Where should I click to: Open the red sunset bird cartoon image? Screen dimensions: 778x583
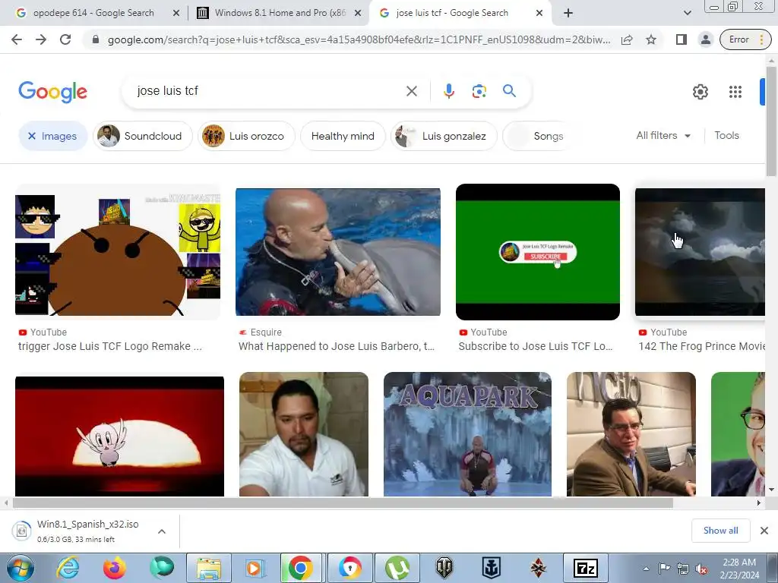pyautogui.click(x=119, y=436)
